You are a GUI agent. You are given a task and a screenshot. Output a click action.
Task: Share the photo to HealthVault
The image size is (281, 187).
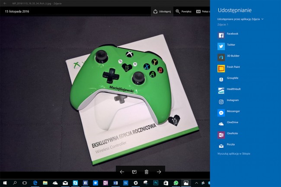[229, 91]
